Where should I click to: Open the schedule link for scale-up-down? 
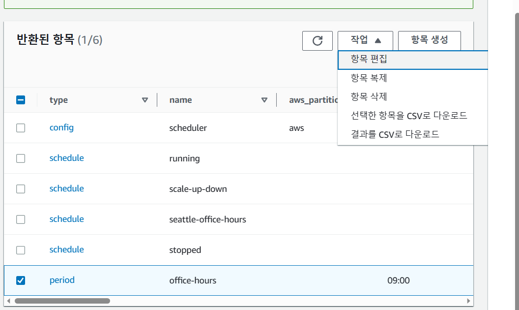66,188
